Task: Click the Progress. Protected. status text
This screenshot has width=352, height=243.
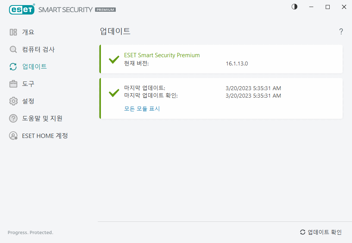Action: [30, 232]
